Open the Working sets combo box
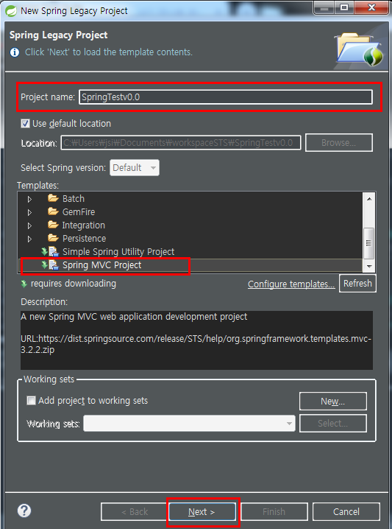Viewport: 392px width, 529px height. coord(189,424)
